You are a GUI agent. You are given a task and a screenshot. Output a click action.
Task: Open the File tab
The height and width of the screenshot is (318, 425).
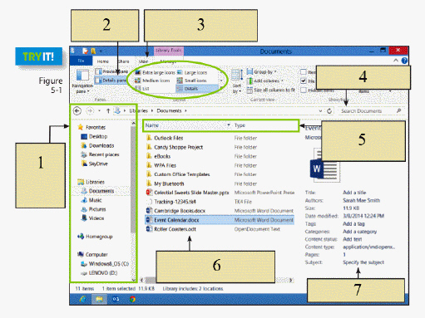coord(81,61)
